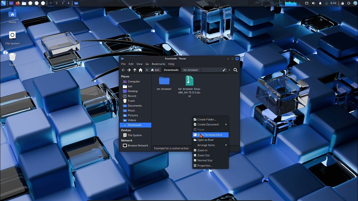
Task: Select tor-browser segment in the path bar
Action: (x=191, y=70)
